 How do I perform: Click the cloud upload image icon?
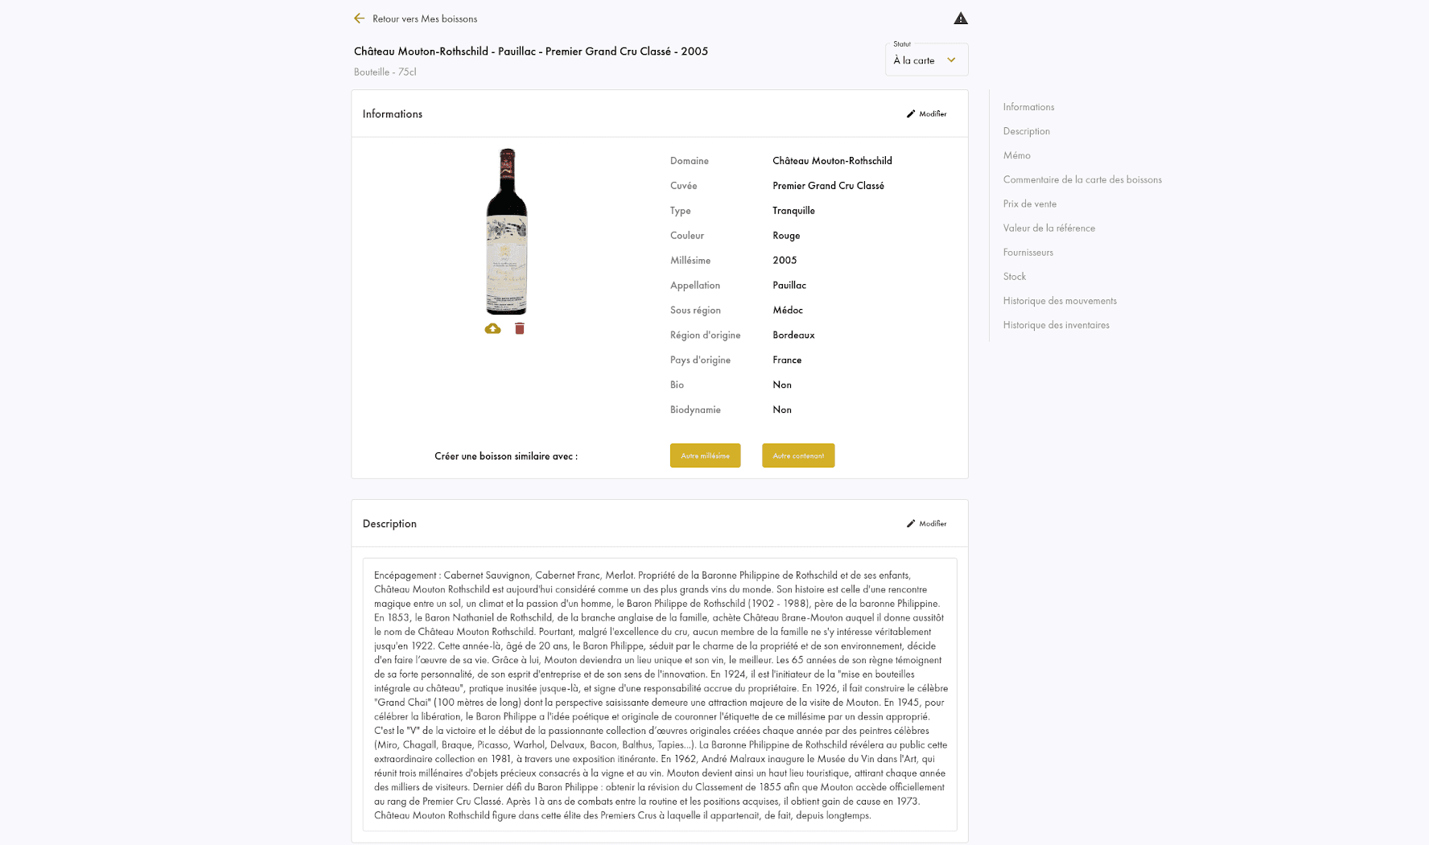492,328
